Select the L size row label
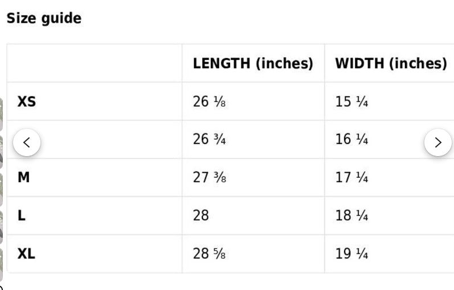Viewport: 454px width, 290px height. tap(22, 215)
